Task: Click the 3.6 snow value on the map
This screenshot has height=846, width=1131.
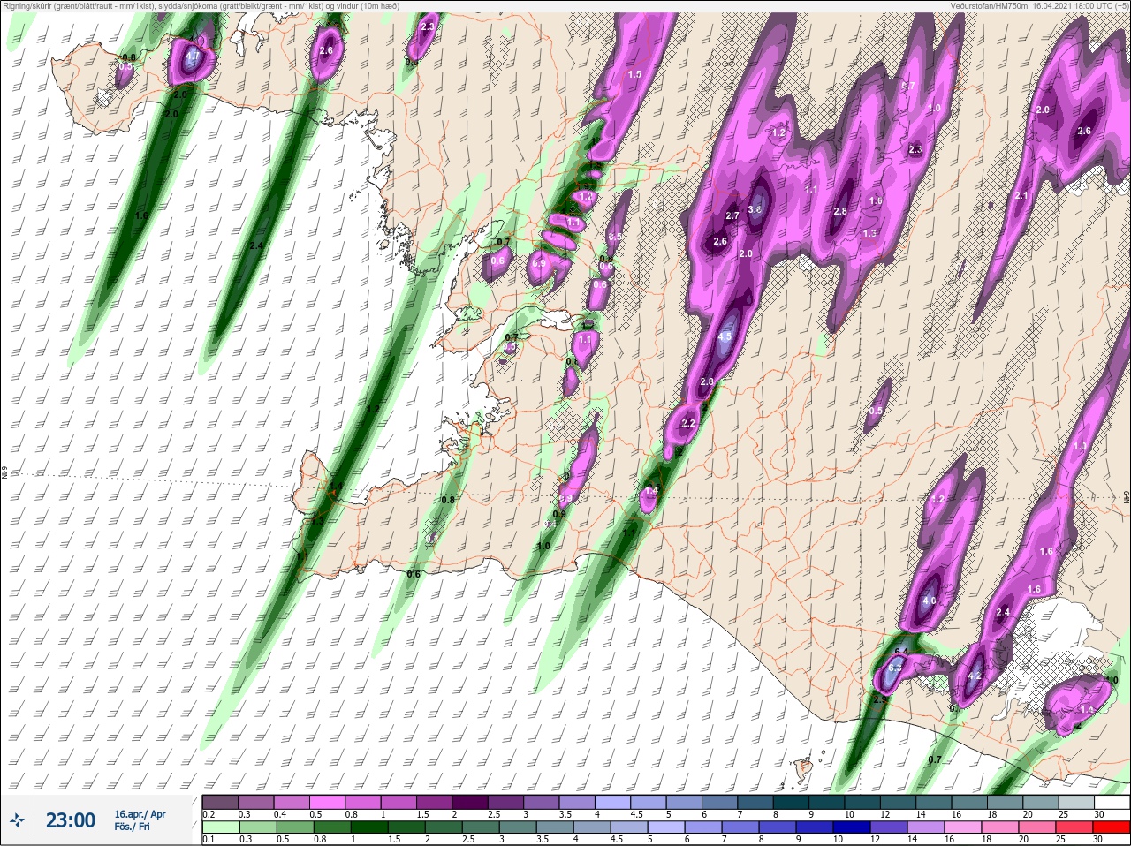Action: pos(755,210)
